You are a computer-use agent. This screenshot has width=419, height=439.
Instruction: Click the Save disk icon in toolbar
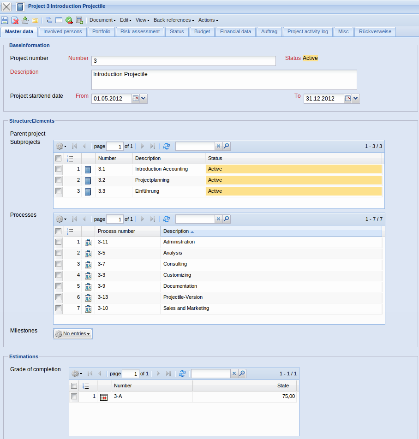[5, 20]
